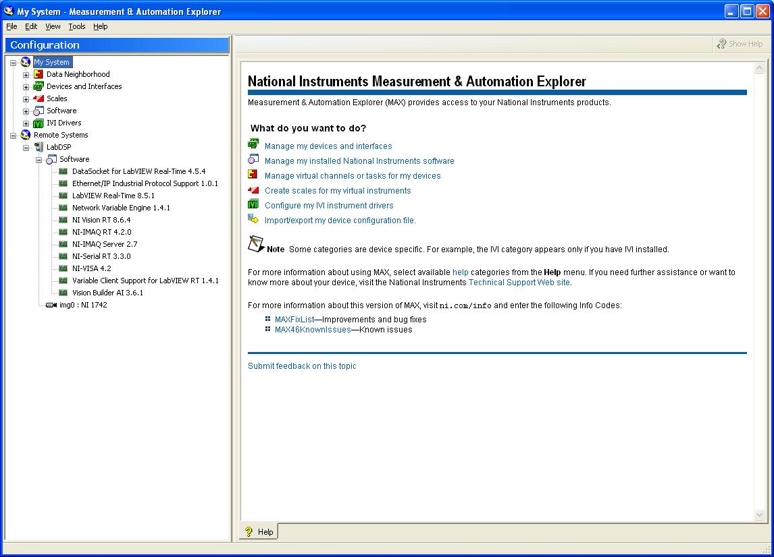
Task: Click the My System globe icon
Action: (26, 62)
